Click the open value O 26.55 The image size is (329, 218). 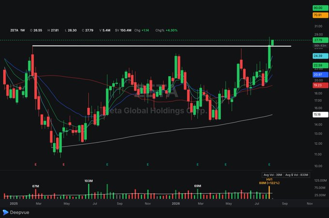[x=36, y=30]
